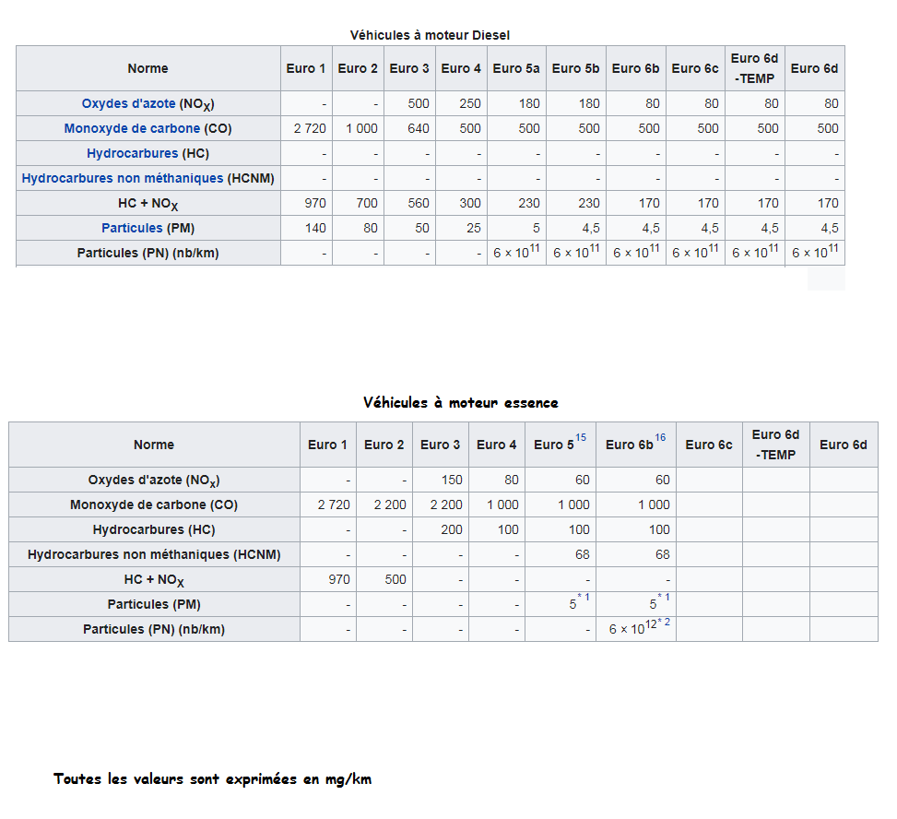Select the Euro 6d-TEMP header in Diesel table

coord(754,68)
